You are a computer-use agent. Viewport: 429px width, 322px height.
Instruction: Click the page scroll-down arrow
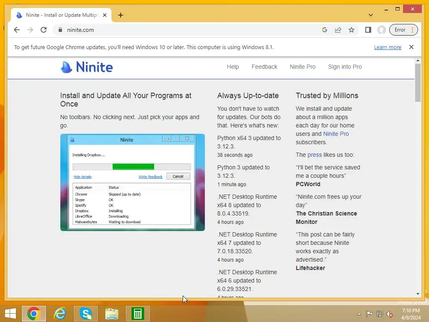418,294
